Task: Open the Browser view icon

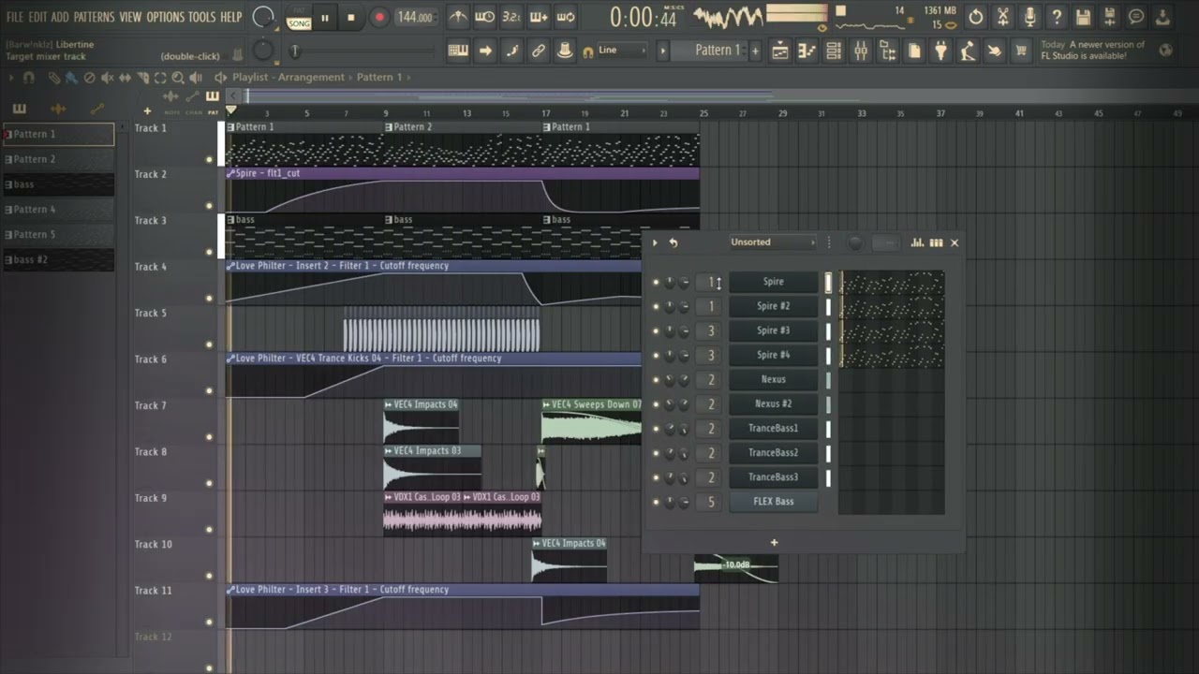Action: 887,51
